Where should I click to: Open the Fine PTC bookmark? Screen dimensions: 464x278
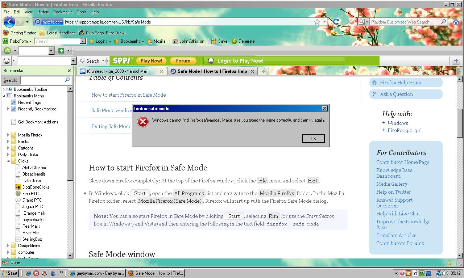pyautogui.click(x=30, y=194)
